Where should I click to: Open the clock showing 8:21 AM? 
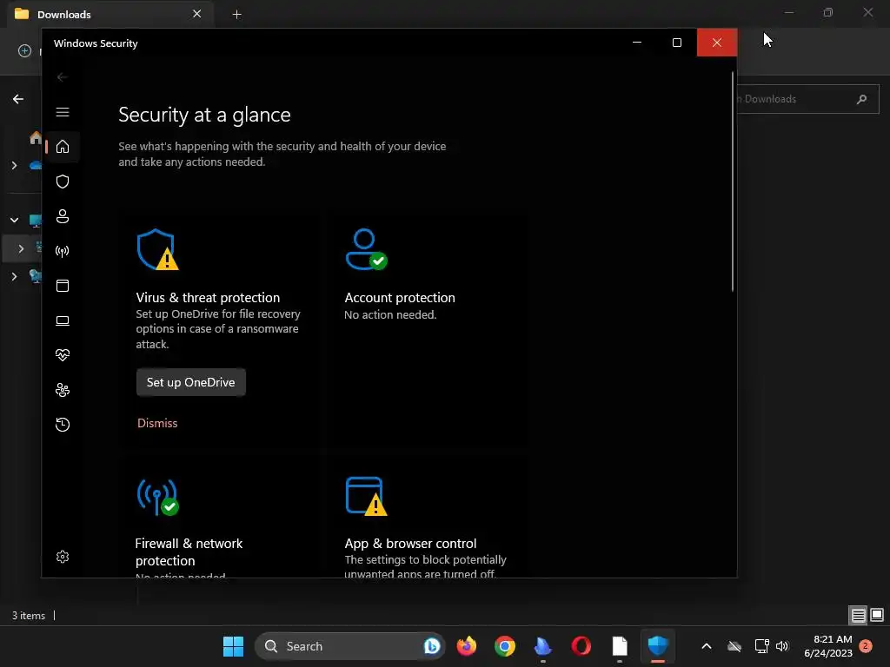pyautogui.click(x=828, y=646)
